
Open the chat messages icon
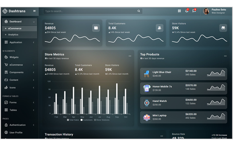pyautogui.click(x=194, y=11)
